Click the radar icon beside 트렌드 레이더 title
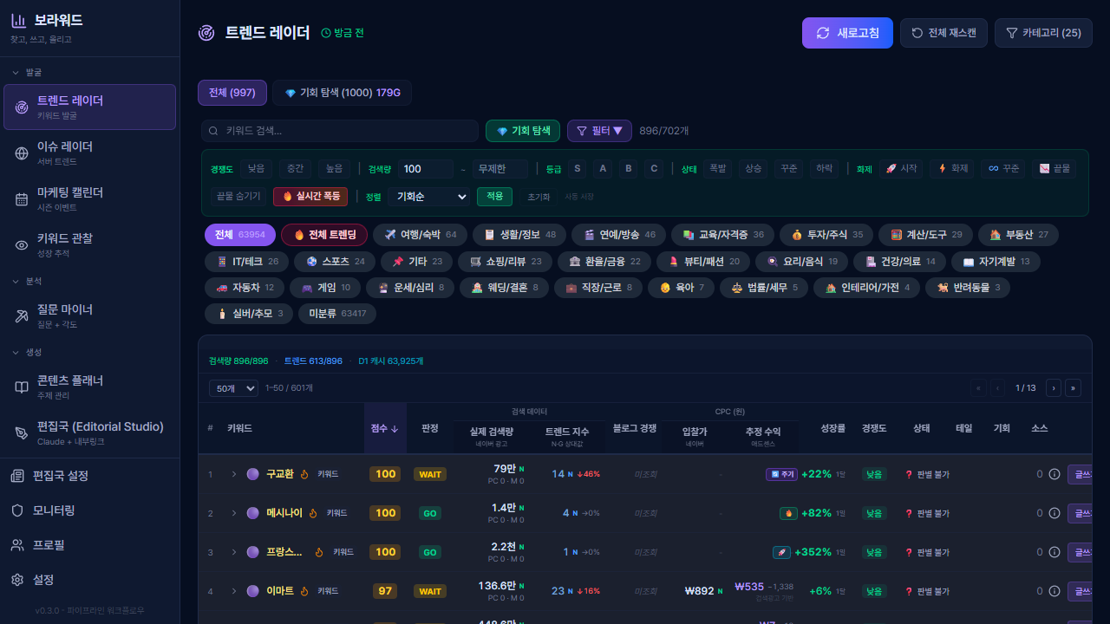The height and width of the screenshot is (624, 1110). point(206,33)
